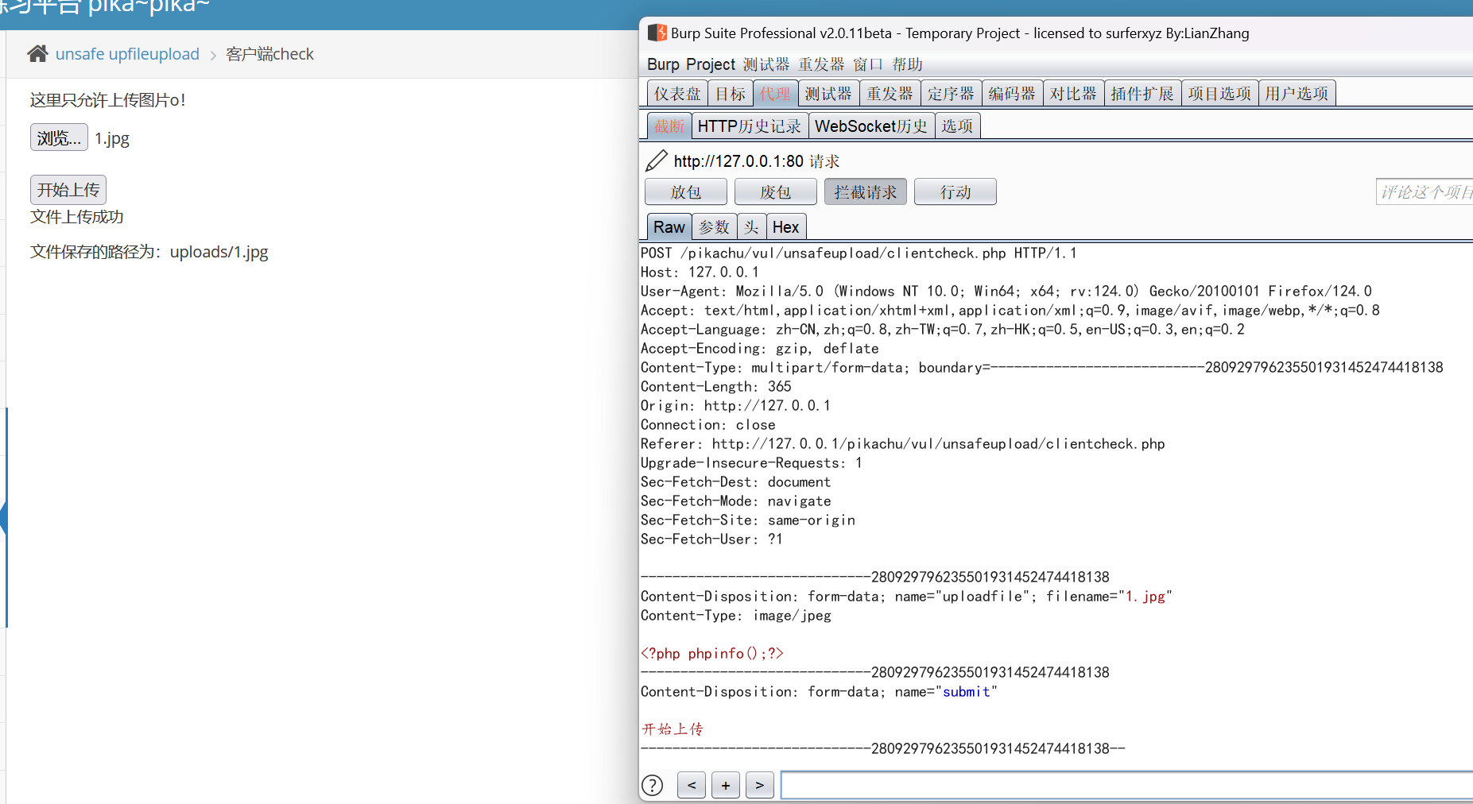
Task: Click the User-Agent header line
Action: point(1006,292)
